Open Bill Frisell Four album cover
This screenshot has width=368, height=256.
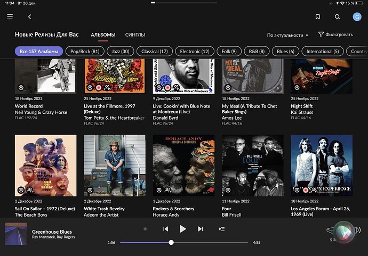252,166
